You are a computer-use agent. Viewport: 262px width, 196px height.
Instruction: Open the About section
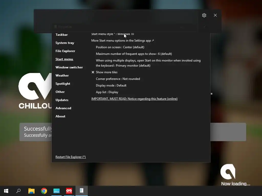60,116
